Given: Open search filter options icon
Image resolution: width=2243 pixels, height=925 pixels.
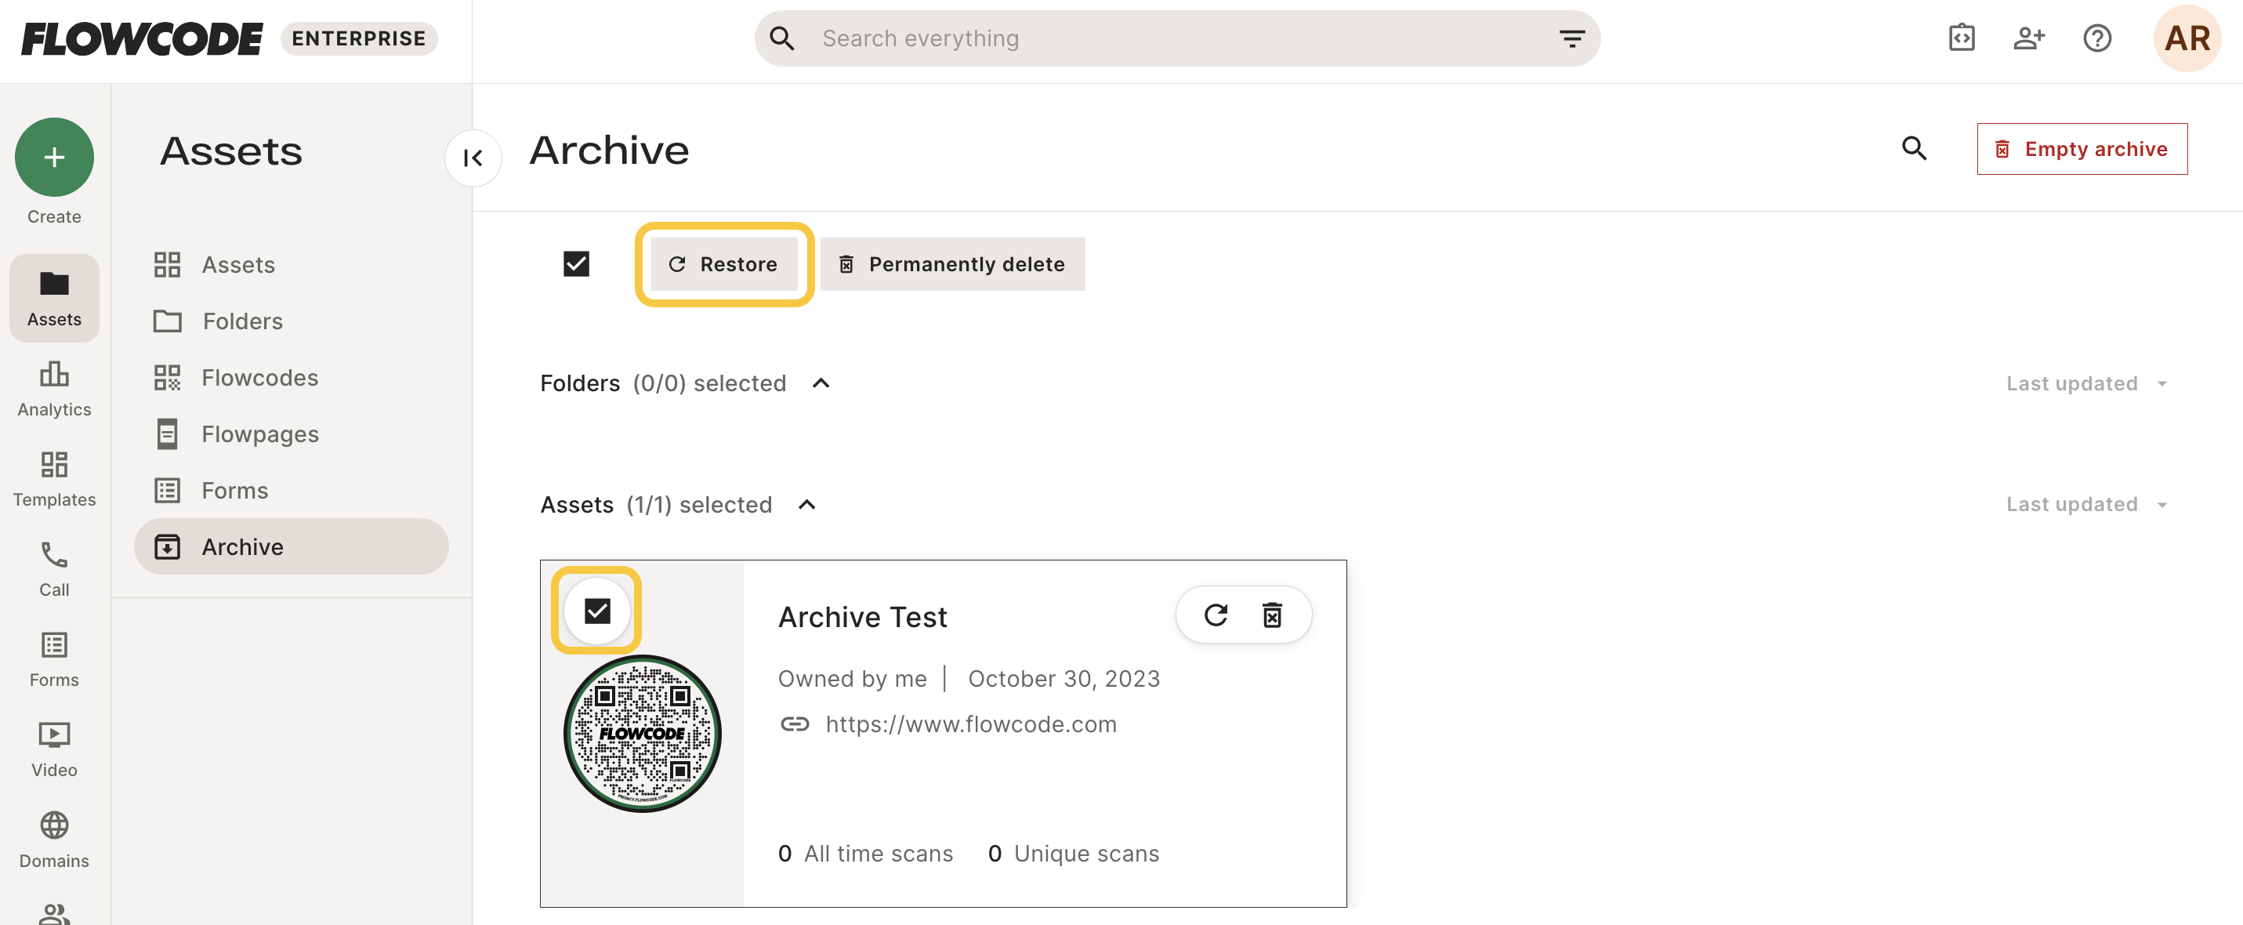Looking at the screenshot, I should tap(1571, 38).
